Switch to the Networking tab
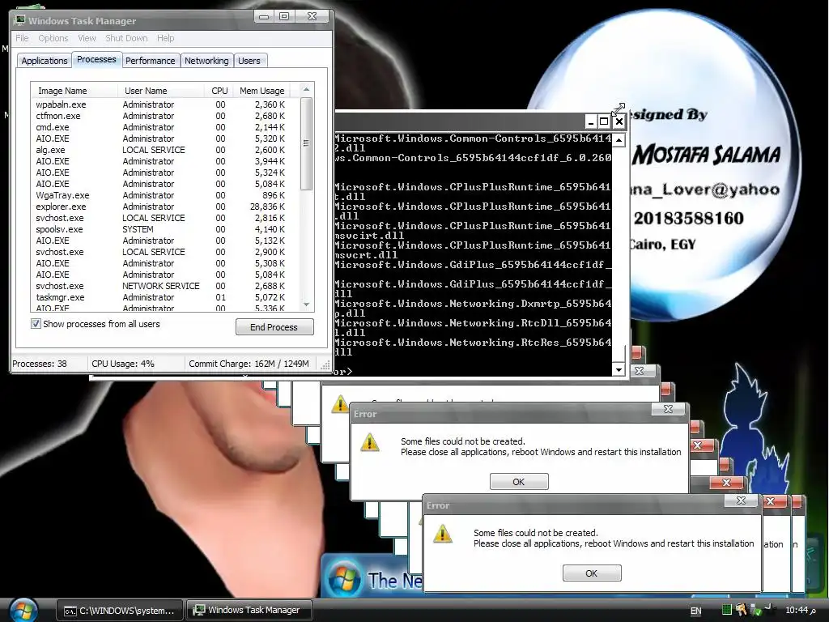 [206, 60]
